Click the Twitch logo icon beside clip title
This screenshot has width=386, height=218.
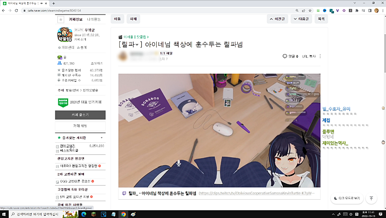click(x=124, y=193)
